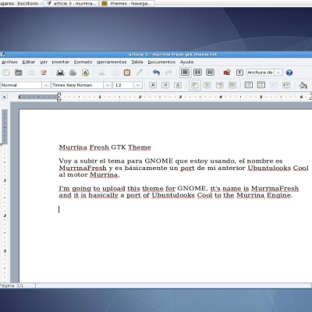Decrease indent with the outdent icon
The width and height of the screenshot is (312, 312).
coord(274,85)
